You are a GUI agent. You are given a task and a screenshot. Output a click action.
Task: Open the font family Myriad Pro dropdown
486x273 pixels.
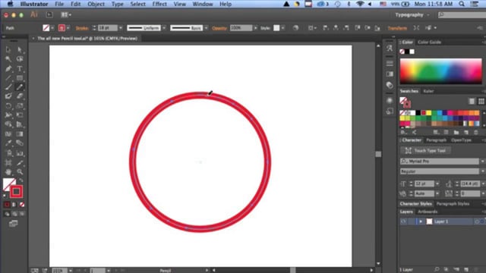[x=482, y=162]
